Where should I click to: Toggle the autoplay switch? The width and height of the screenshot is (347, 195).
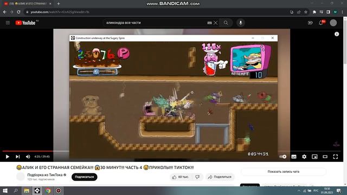(x=282, y=157)
